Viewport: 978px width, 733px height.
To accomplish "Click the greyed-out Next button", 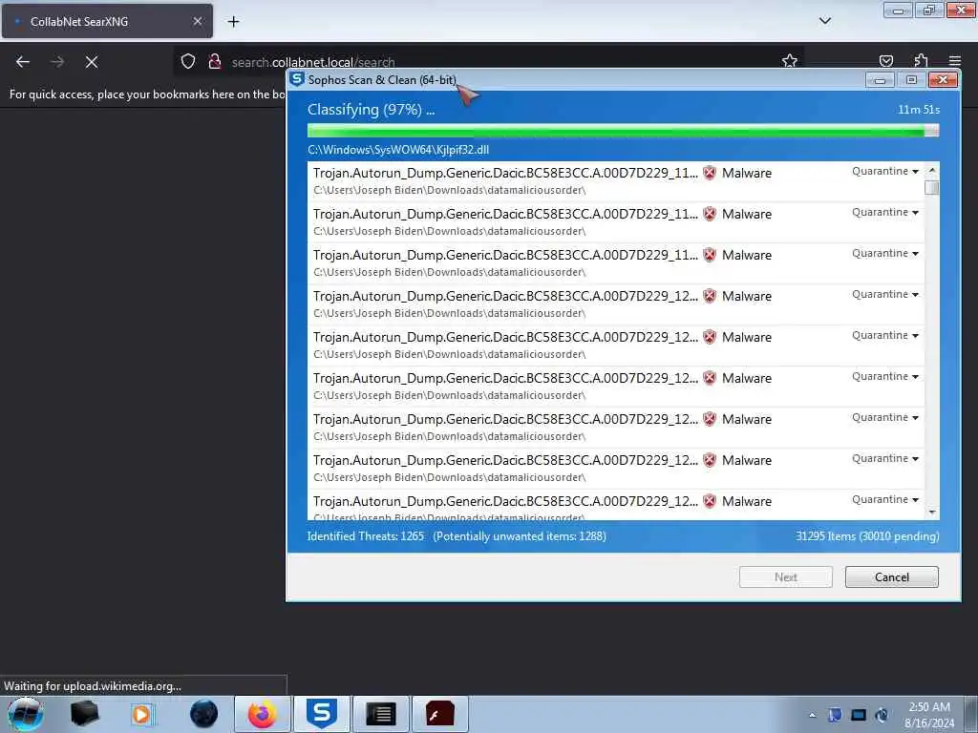I will pyautogui.click(x=785, y=576).
